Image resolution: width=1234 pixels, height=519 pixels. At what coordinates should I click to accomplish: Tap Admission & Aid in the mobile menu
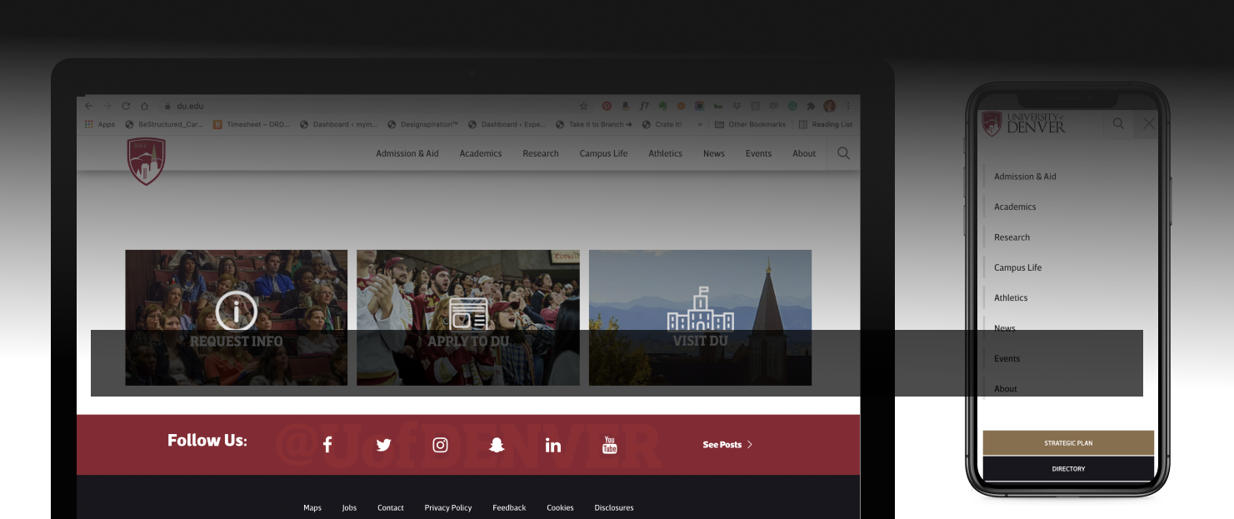pos(1025,177)
